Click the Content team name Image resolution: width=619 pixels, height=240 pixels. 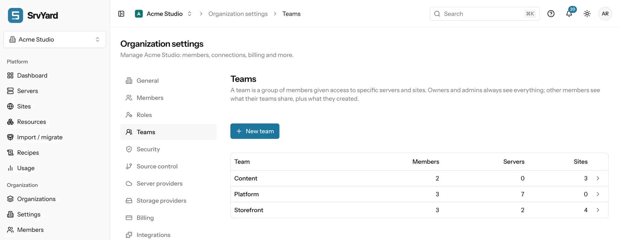point(246,178)
